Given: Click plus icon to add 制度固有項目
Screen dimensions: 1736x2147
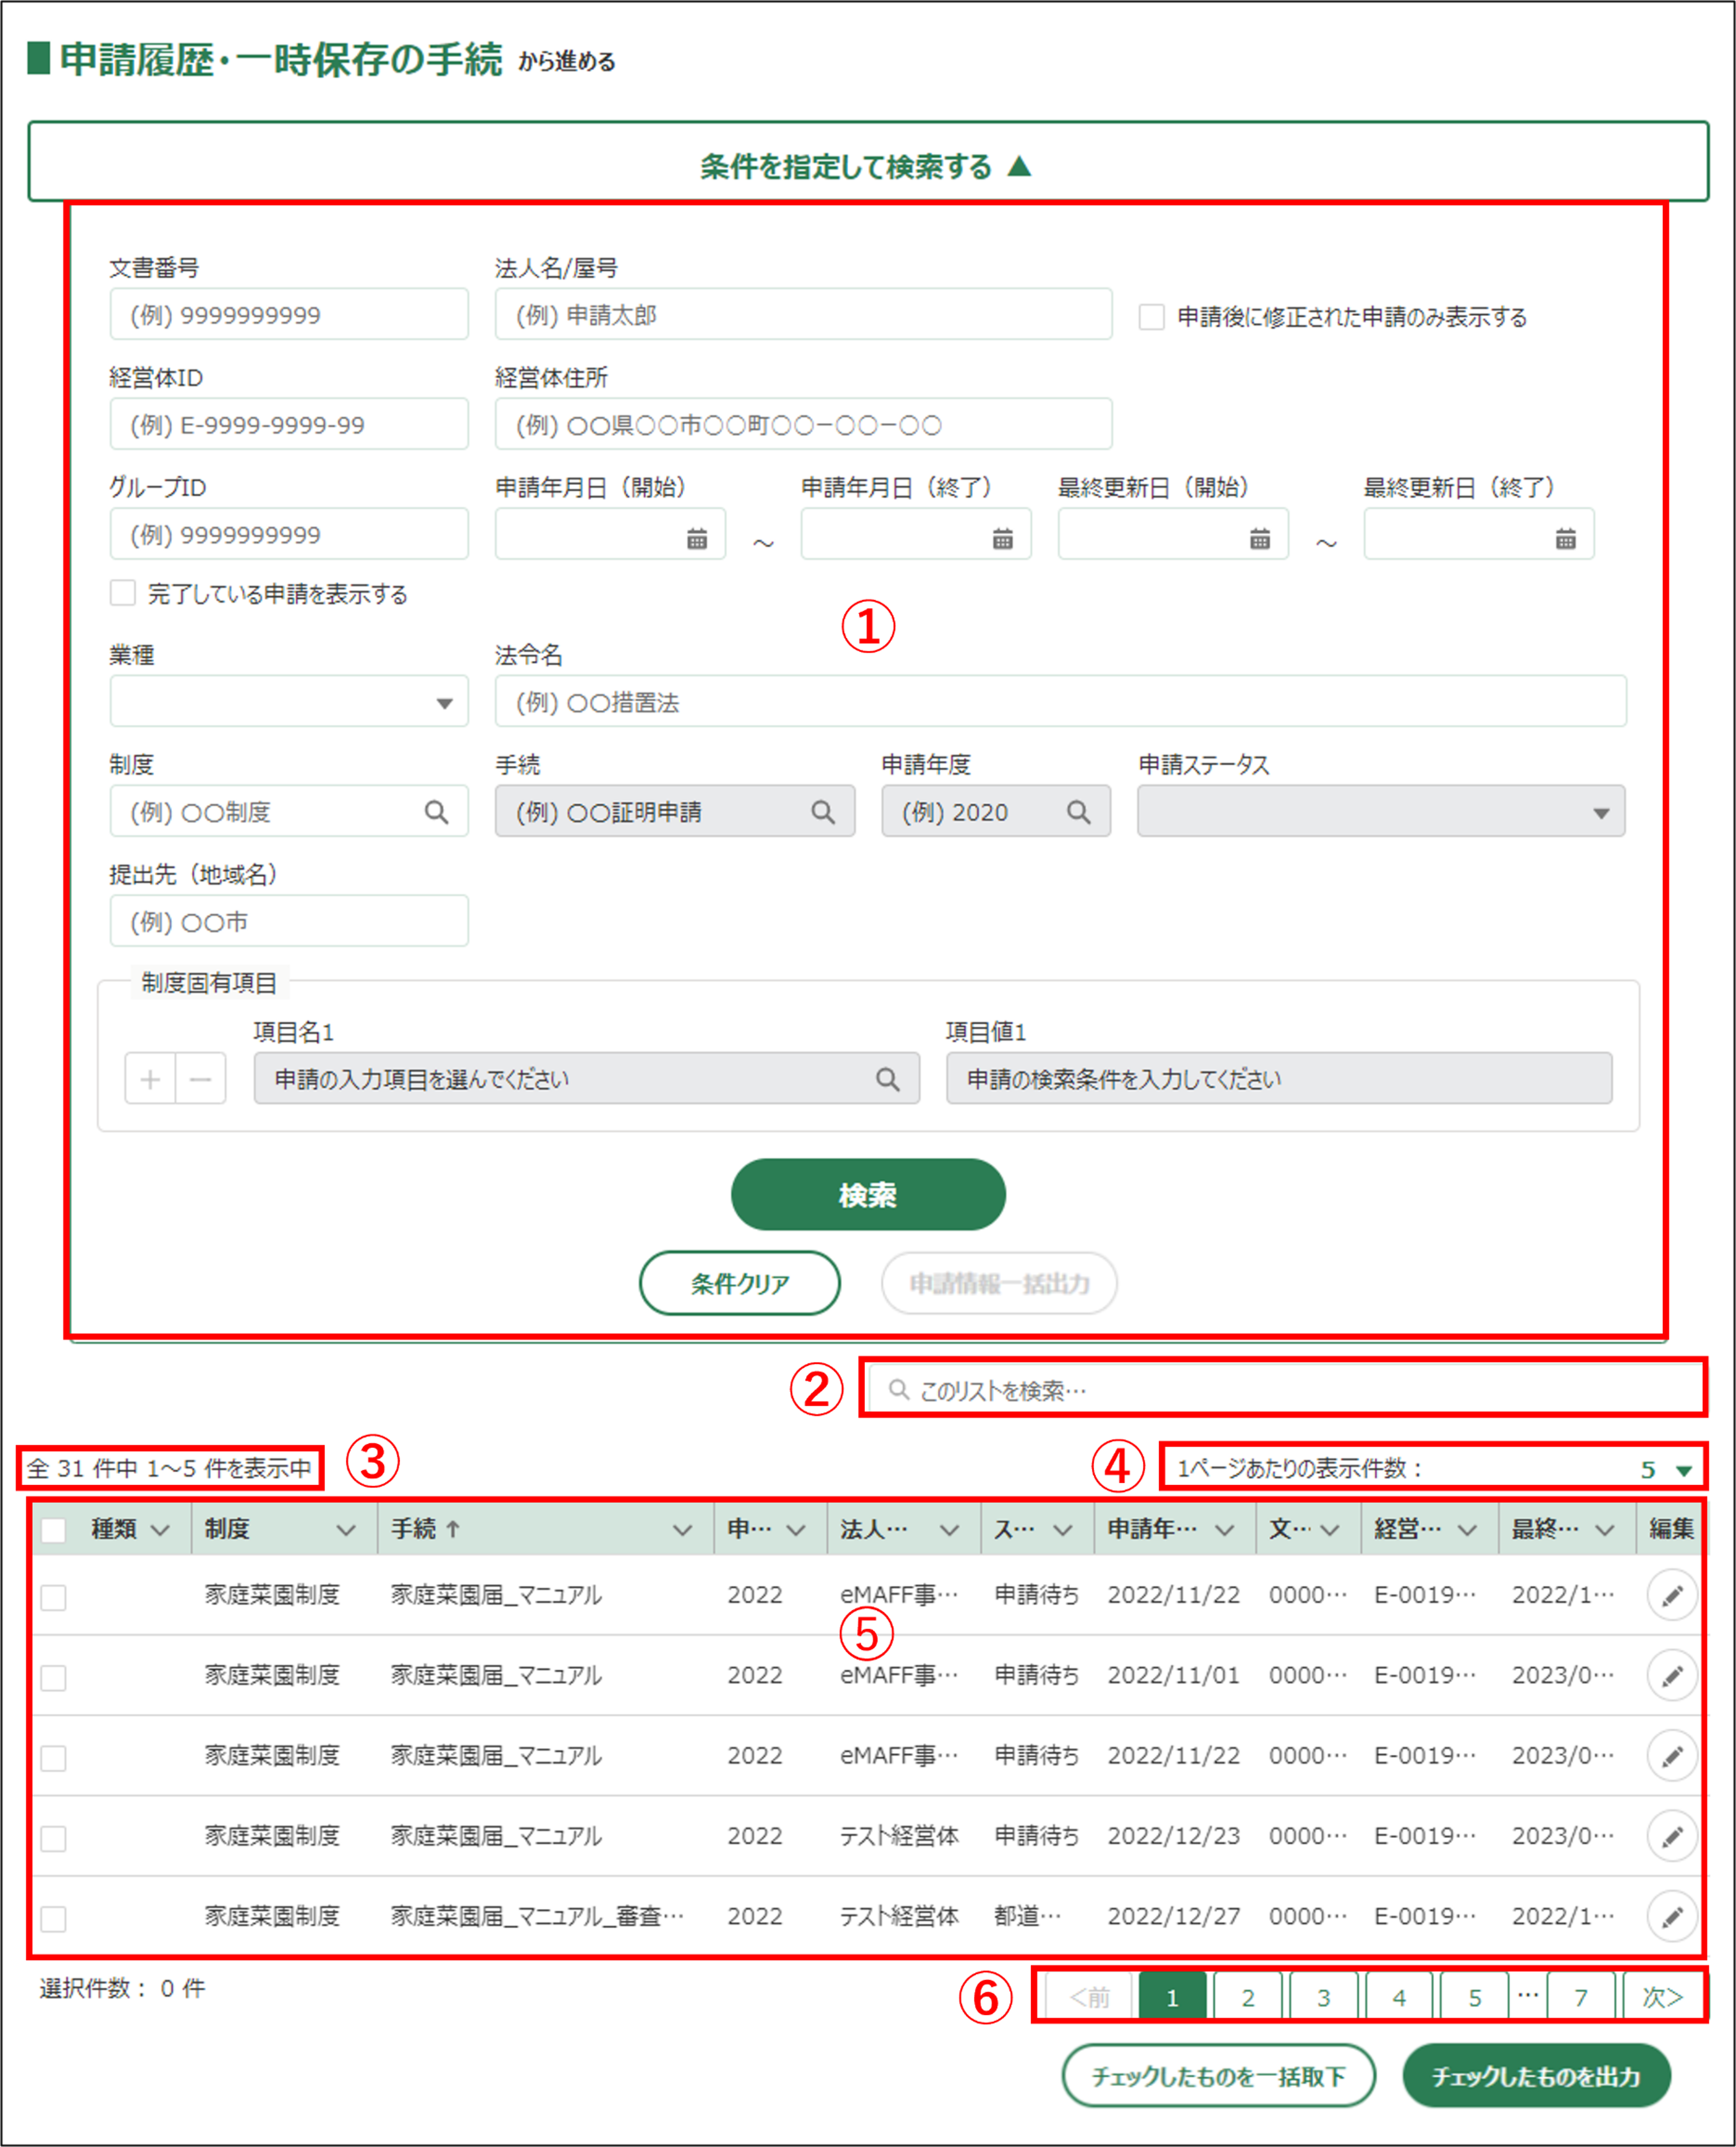Looking at the screenshot, I should (150, 1079).
